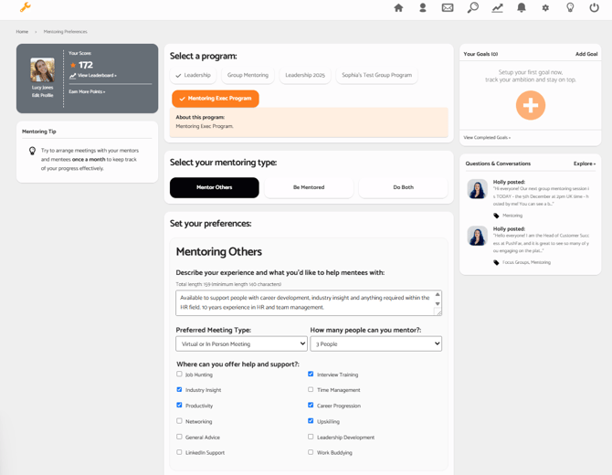Click the description box scroll down arrow
This screenshot has width=612, height=475.
(438, 303)
